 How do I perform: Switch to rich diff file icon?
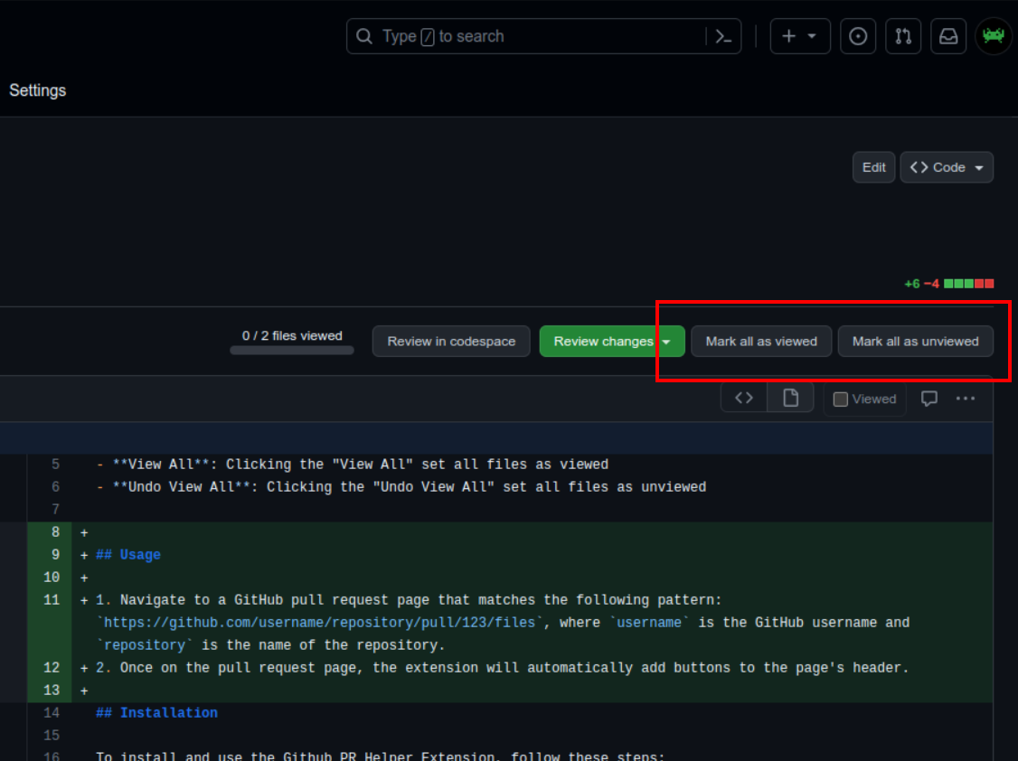pos(790,398)
